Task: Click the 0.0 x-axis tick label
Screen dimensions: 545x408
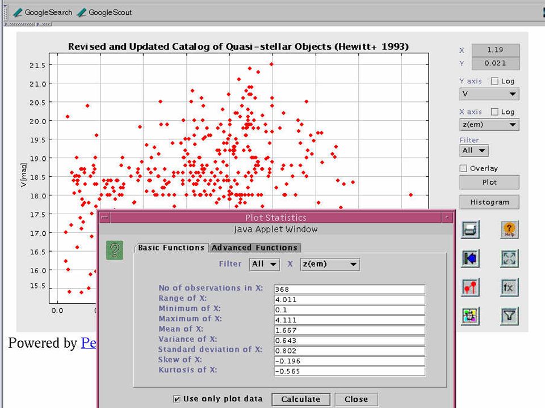Action: pyautogui.click(x=57, y=311)
